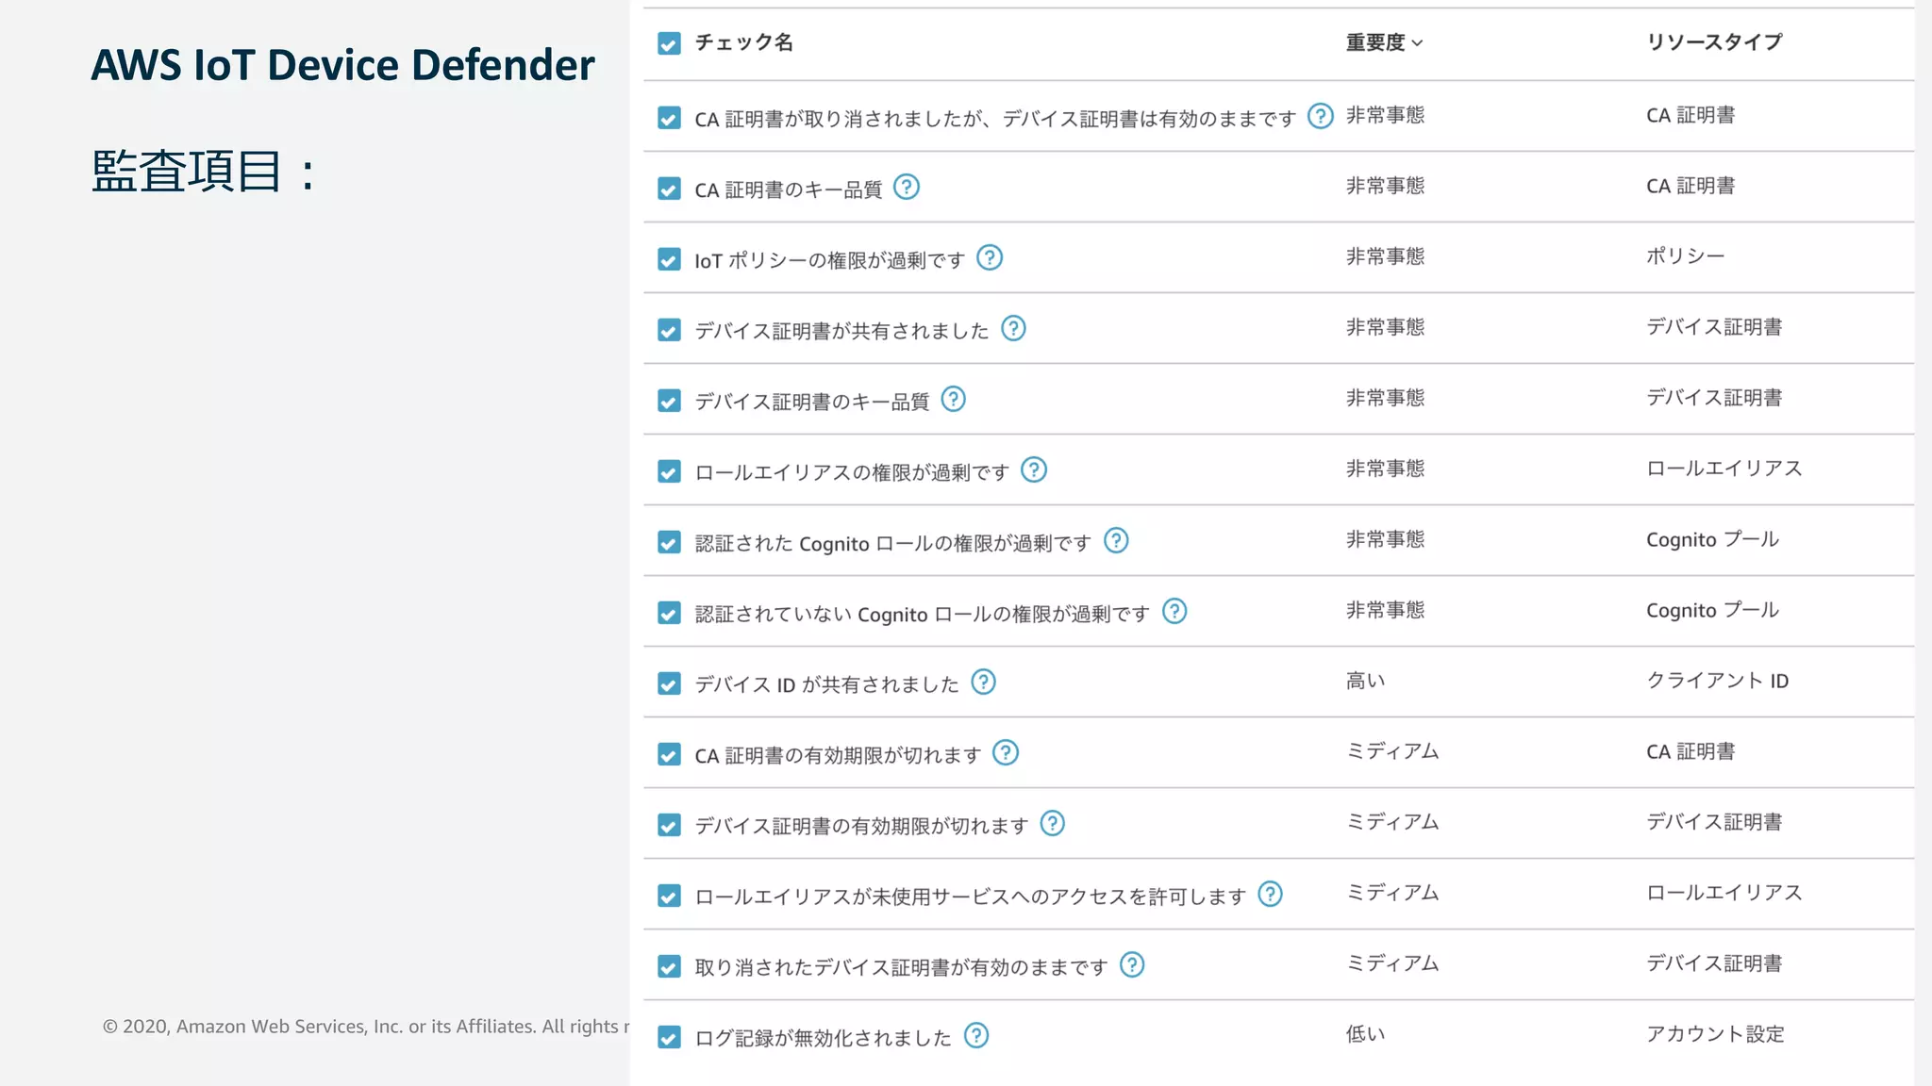Open help for CA証明書が取り消されました check
The height and width of the screenshot is (1086, 1932).
[x=1320, y=116]
